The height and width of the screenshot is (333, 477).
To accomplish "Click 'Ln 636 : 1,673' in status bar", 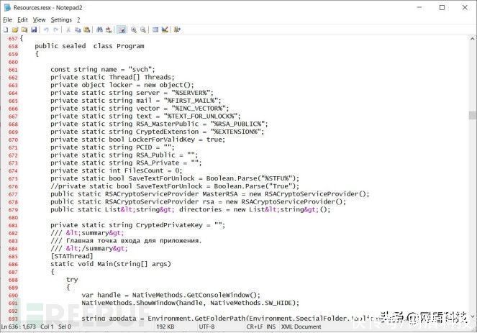I will (x=18, y=327).
